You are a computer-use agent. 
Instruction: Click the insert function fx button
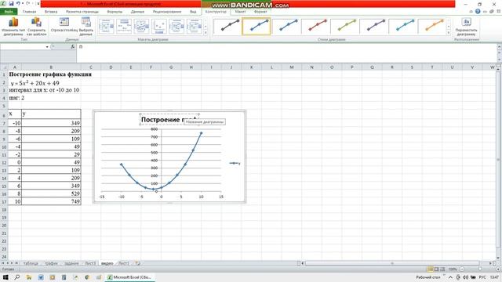(x=73, y=47)
